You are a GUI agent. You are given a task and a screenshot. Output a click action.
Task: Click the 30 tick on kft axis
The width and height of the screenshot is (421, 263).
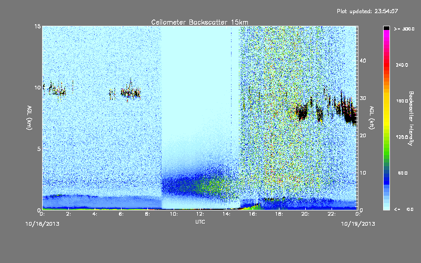[x=363, y=98]
